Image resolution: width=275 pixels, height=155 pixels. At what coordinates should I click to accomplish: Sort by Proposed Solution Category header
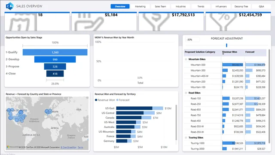[200, 52]
